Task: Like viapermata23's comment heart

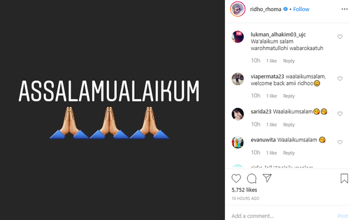Action: point(339,78)
